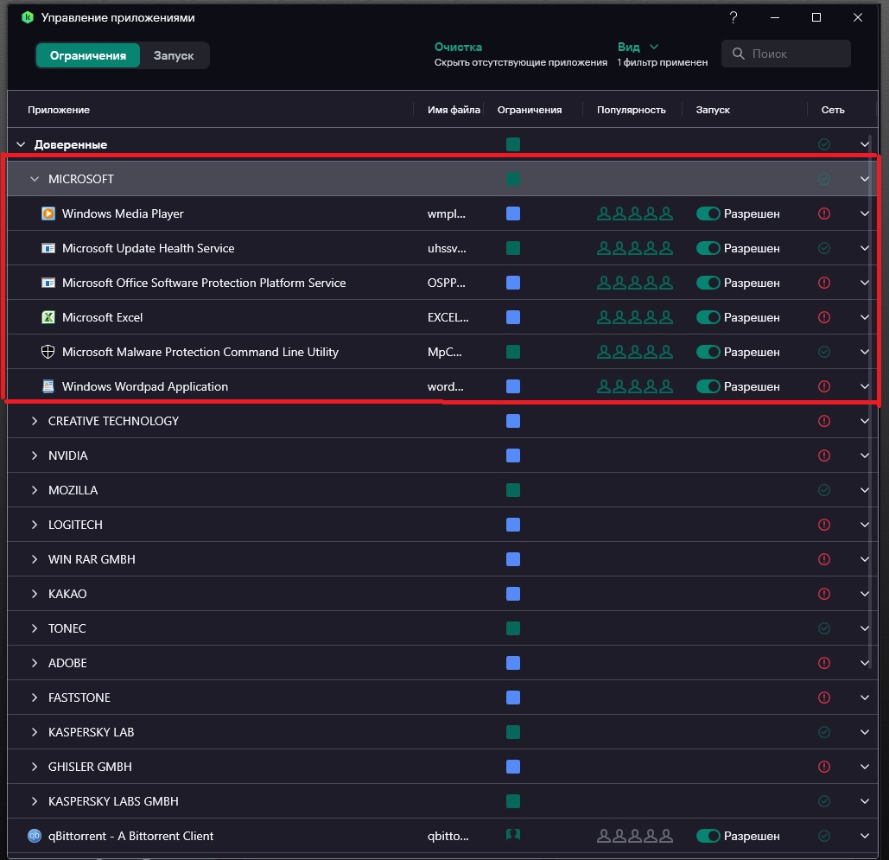Viewport: 889px width, 860px height.
Task: Open the Вид filter dropdown
Action: click(638, 47)
